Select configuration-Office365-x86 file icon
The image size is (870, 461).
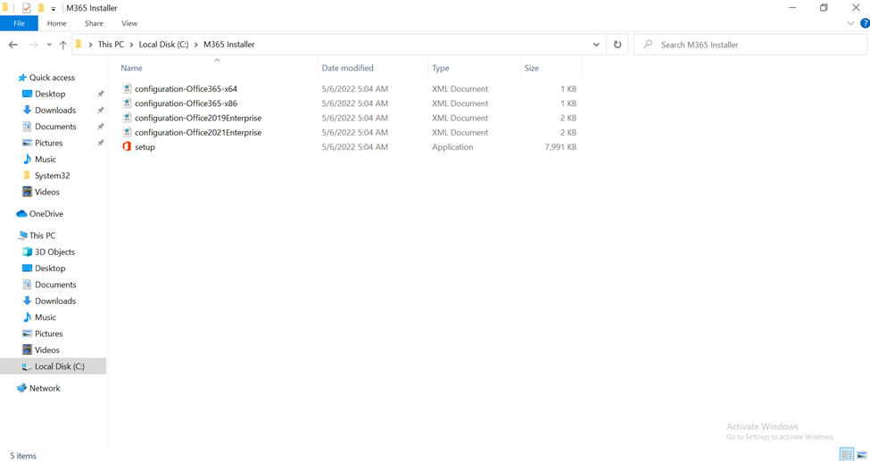pyautogui.click(x=127, y=103)
